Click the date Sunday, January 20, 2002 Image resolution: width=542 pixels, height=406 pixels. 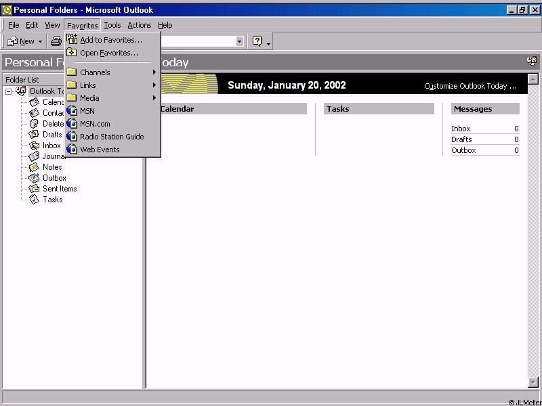click(x=287, y=85)
